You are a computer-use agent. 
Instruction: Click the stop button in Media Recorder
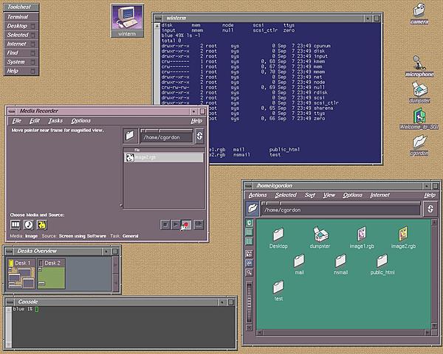click(165, 225)
